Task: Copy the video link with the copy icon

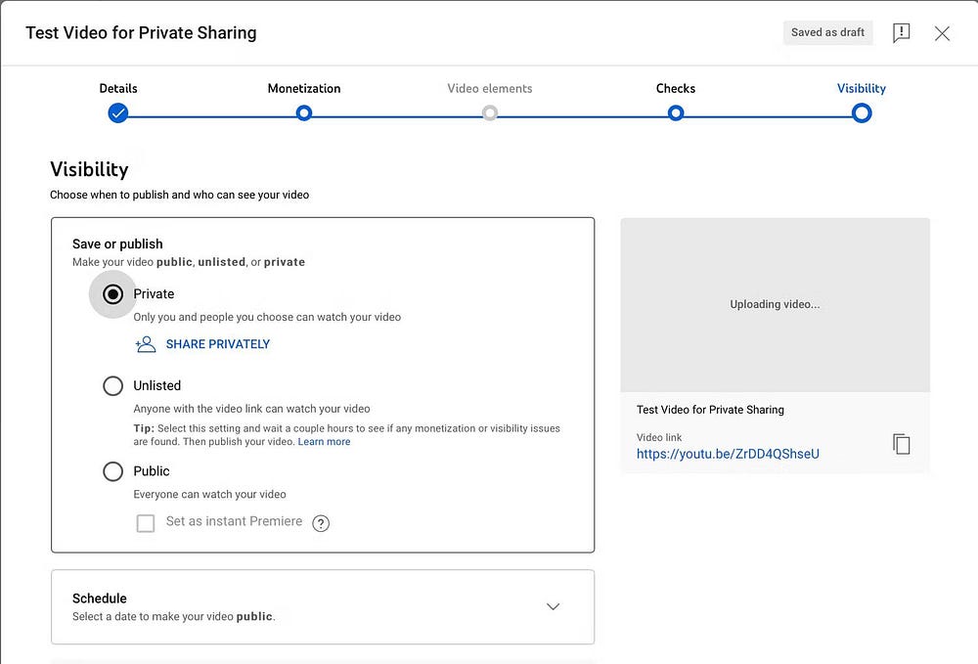Action: (901, 444)
